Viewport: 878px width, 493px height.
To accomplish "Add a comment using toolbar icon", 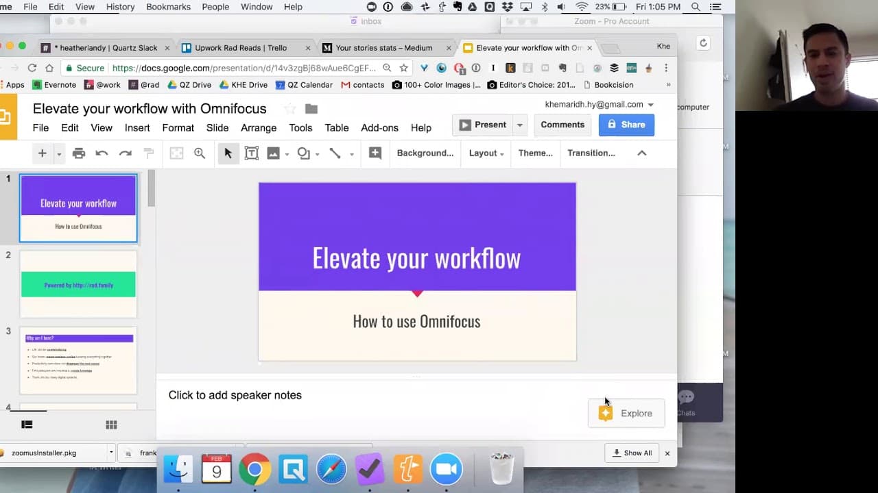I will (375, 153).
